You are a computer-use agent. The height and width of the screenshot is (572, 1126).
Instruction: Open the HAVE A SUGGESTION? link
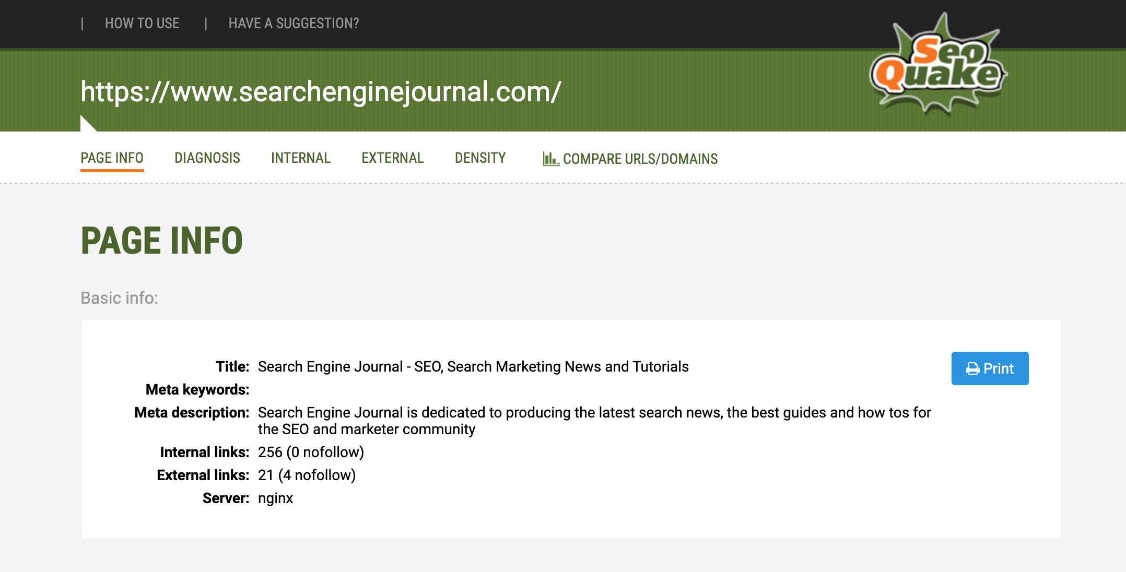pos(294,23)
